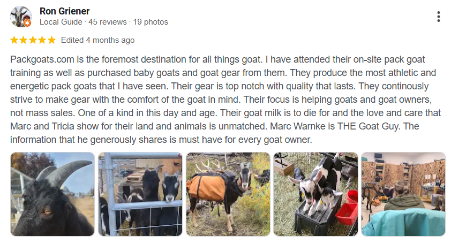Open the photo of goats behind the fence
The height and width of the screenshot is (244, 451).
140,194
